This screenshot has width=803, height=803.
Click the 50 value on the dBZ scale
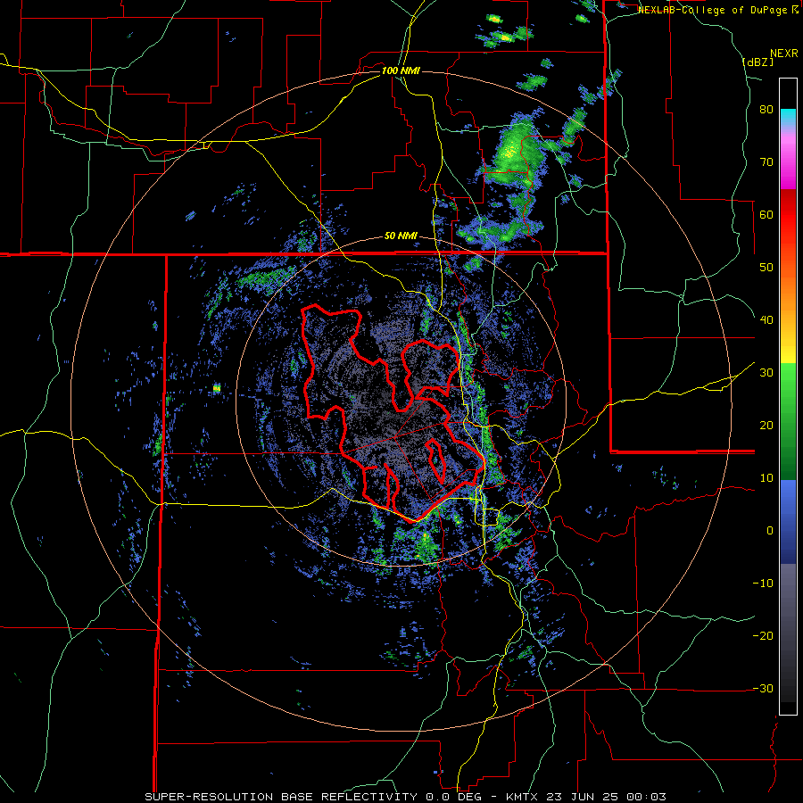click(x=766, y=268)
